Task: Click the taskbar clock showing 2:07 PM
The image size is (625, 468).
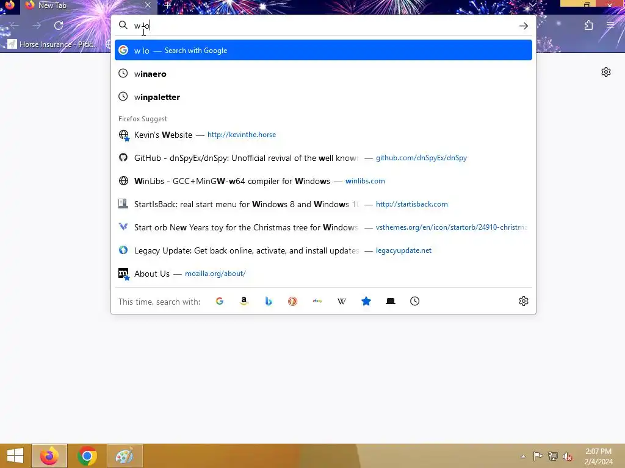Action: point(598,456)
